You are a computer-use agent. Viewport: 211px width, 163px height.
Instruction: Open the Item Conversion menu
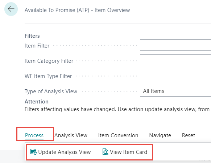[x=118, y=135]
